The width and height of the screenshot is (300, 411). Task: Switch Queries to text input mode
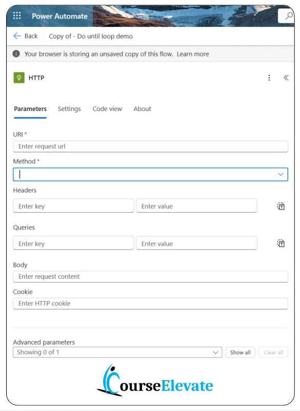click(281, 243)
